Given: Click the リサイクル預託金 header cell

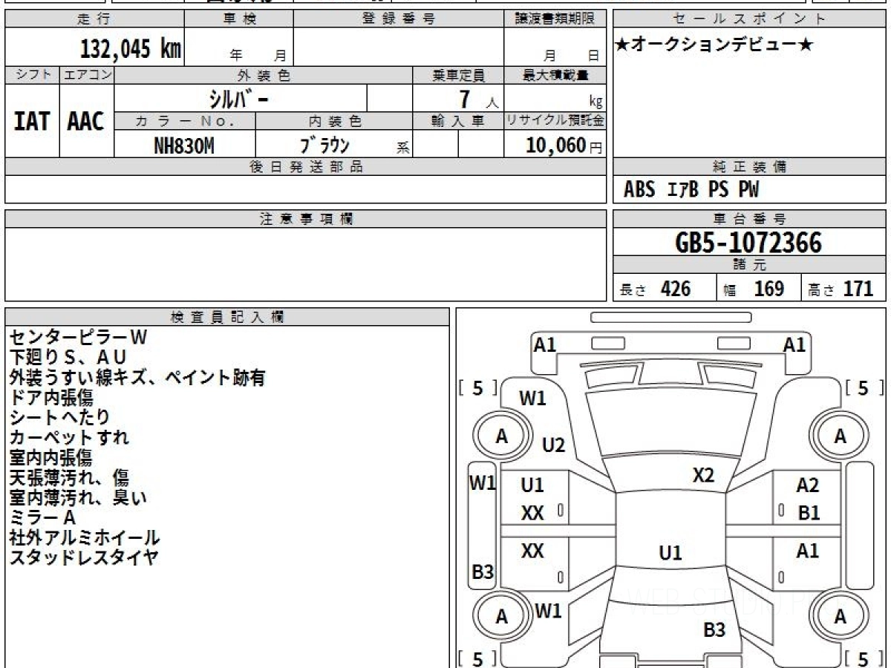Looking at the screenshot, I should (x=555, y=121).
